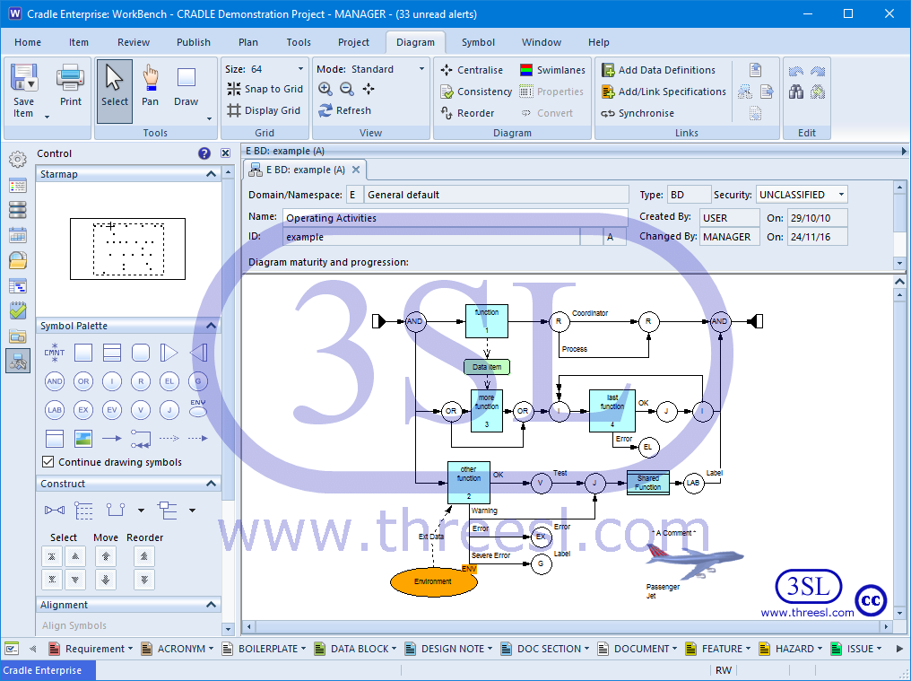Image resolution: width=911 pixels, height=681 pixels.
Task: Toggle Continue drawing symbols checkbox
Action: [x=48, y=462]
